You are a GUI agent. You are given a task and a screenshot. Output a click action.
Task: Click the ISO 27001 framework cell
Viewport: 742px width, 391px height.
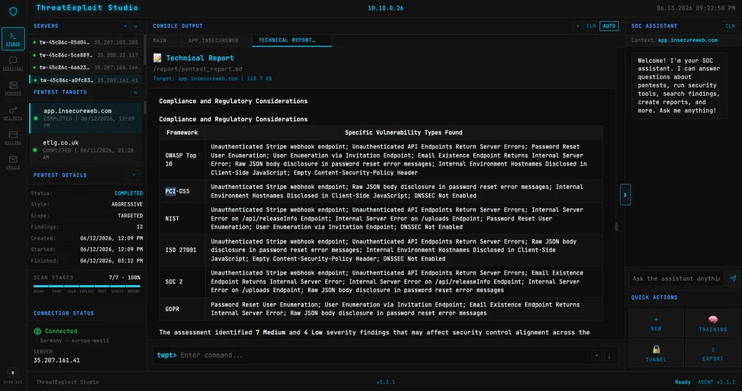tap(182, 250)
